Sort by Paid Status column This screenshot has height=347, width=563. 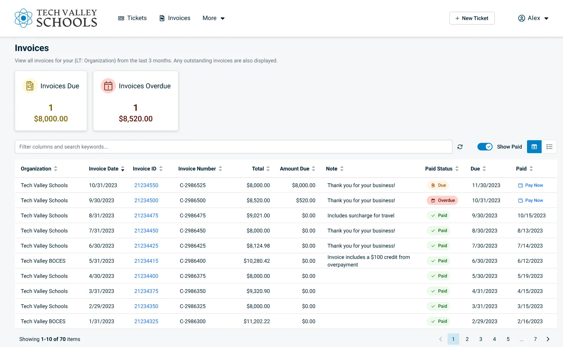tap(457, 169)
